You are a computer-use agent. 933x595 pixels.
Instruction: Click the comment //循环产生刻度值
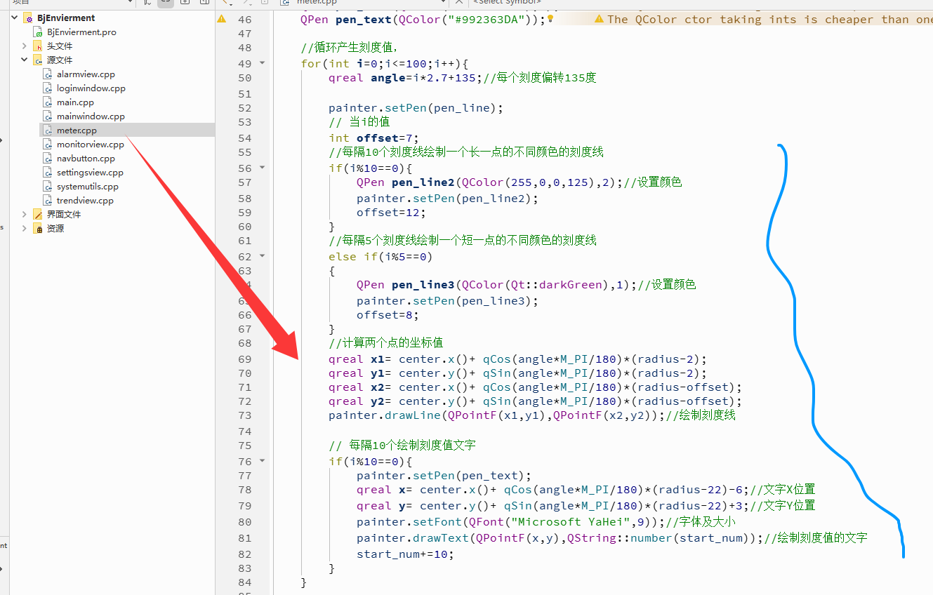[350, 48]
